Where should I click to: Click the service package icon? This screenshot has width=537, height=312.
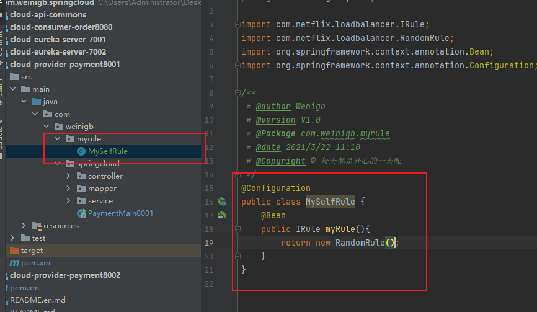point(81,201)
